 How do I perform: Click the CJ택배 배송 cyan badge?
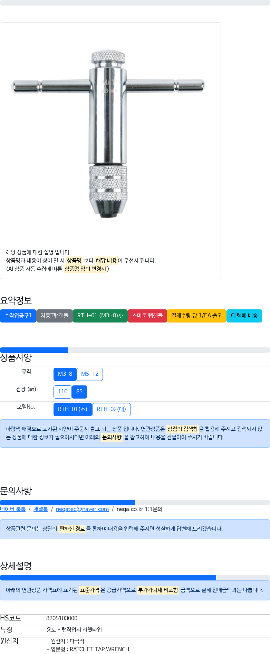click(244, 316)
